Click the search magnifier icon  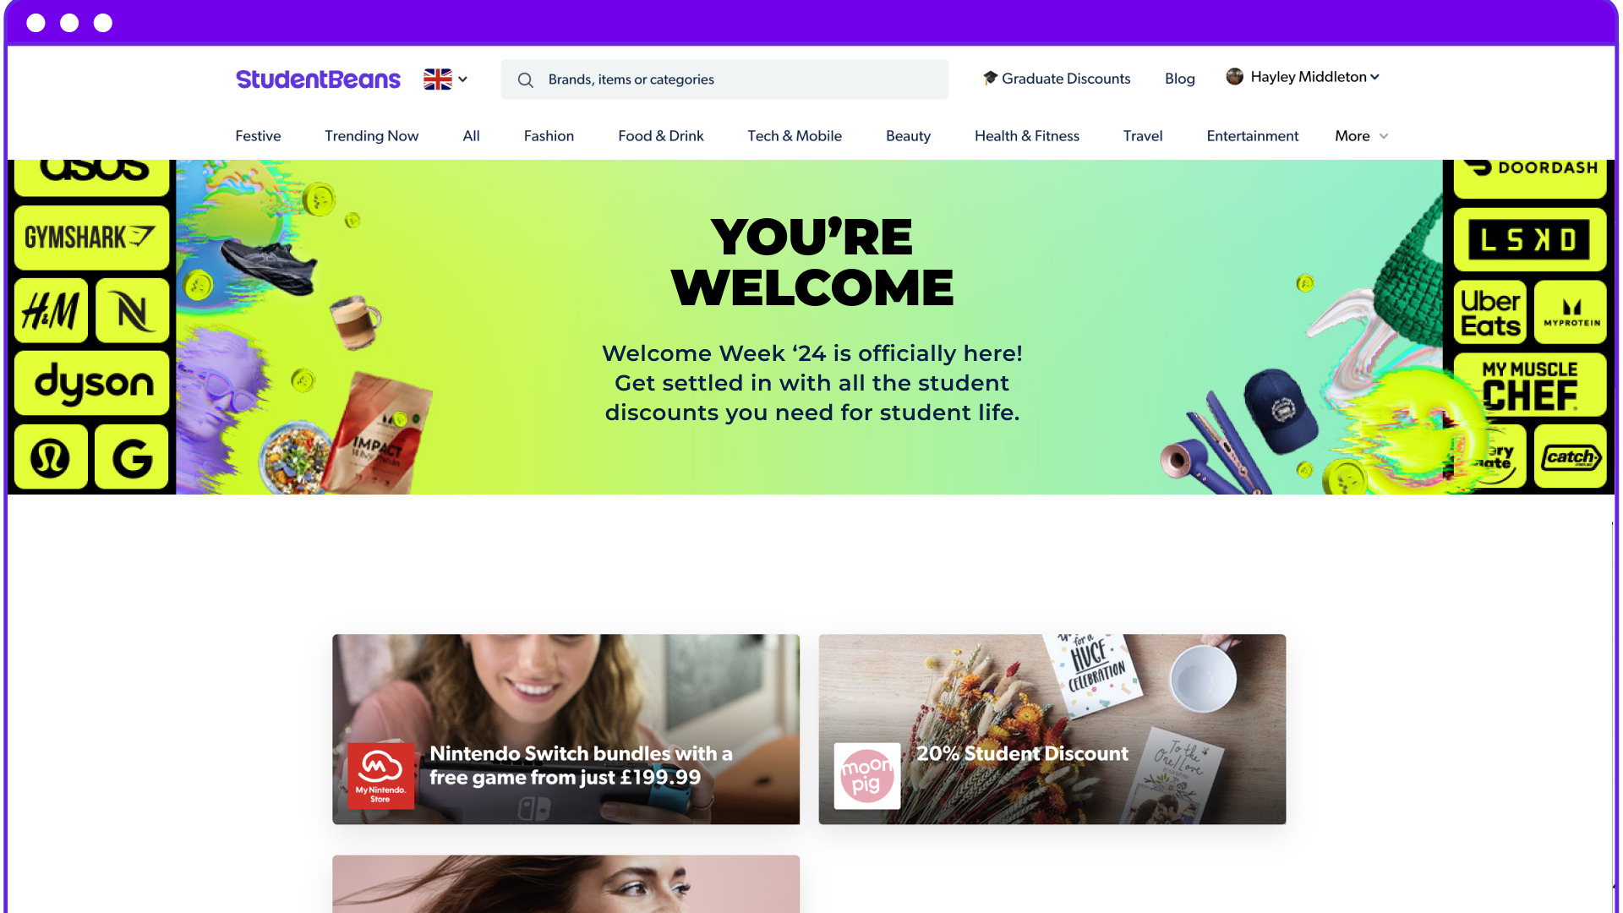(525, 80)
